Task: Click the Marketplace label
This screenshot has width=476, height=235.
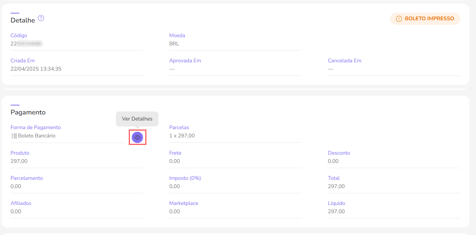Action: click(x=184, y=203)
